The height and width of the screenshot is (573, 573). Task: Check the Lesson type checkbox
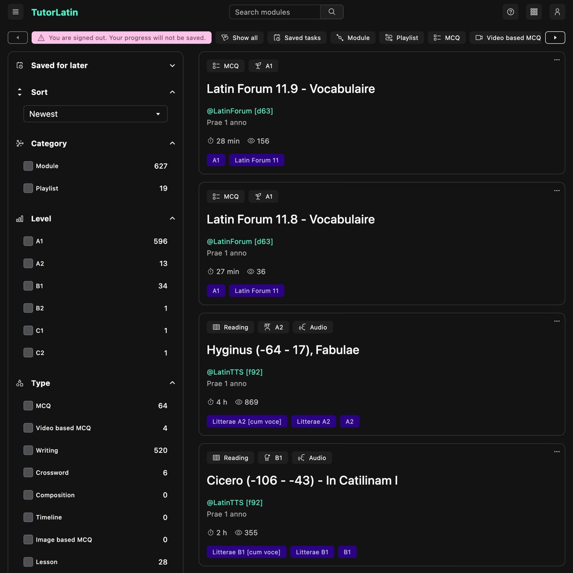click(28, 562)
